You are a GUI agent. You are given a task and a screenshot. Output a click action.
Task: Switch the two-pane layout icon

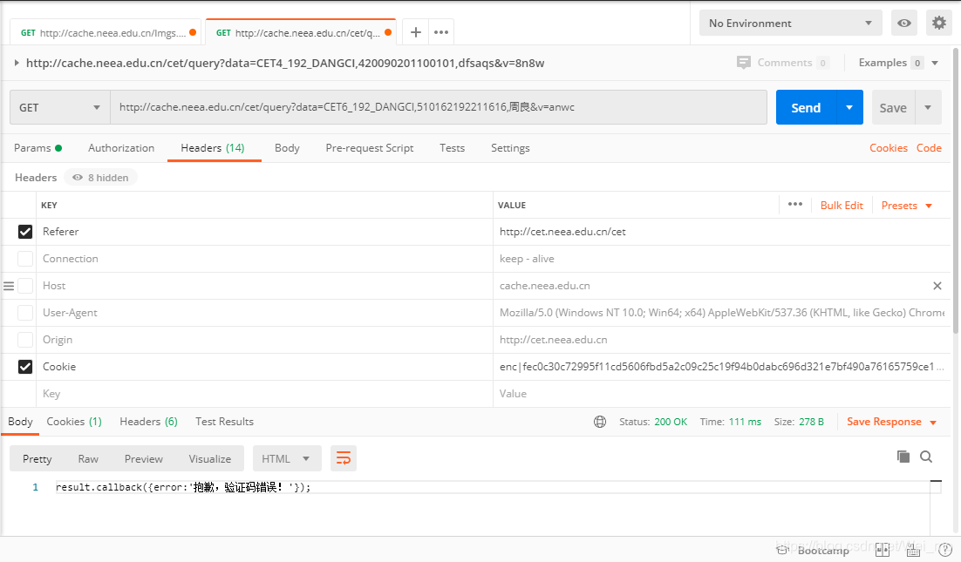point(883,550)
